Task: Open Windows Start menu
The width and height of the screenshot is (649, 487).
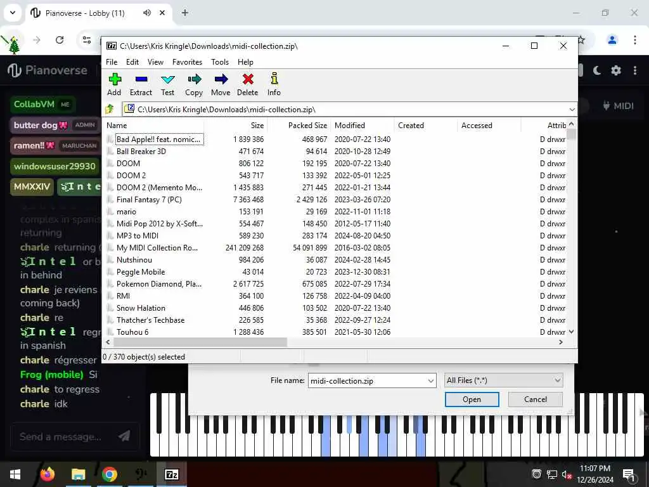Action: (x=15, y=474)
